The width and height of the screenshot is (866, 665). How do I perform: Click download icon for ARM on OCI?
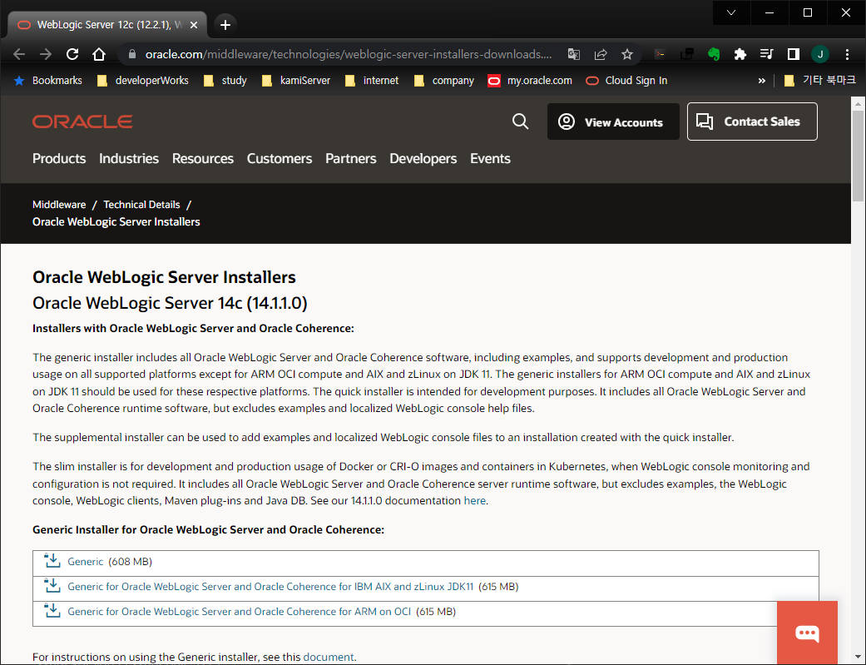(52, 610)
